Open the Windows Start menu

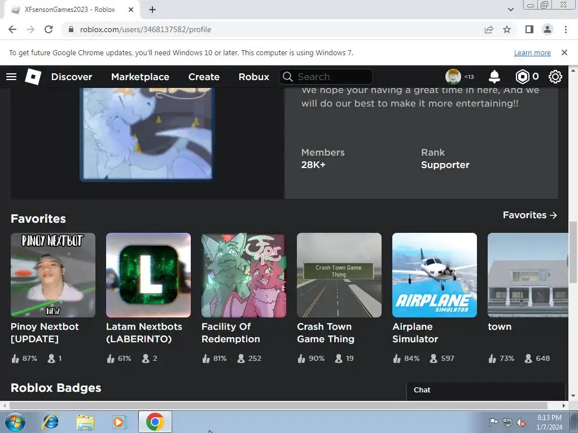(15, 422)
